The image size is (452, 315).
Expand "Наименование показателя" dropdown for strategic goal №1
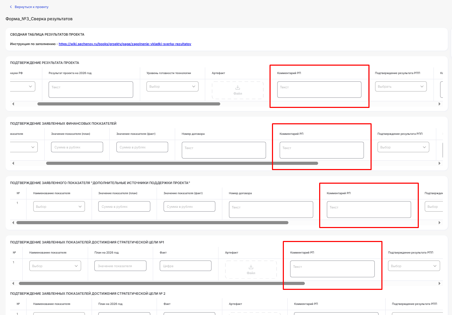(55, 266)
